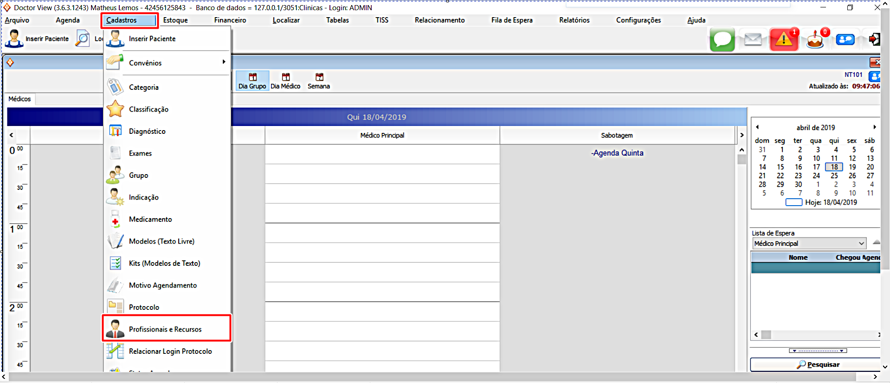Select the Médicos tab

(x=19, y=99)
